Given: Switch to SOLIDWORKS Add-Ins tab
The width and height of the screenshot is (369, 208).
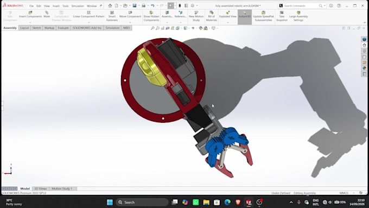Looking at the screenshot, I should click(87, 28).
